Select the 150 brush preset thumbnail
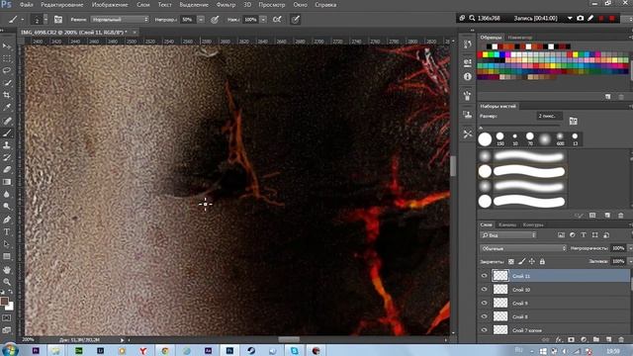The image size is (633, 356). (500, 138)
